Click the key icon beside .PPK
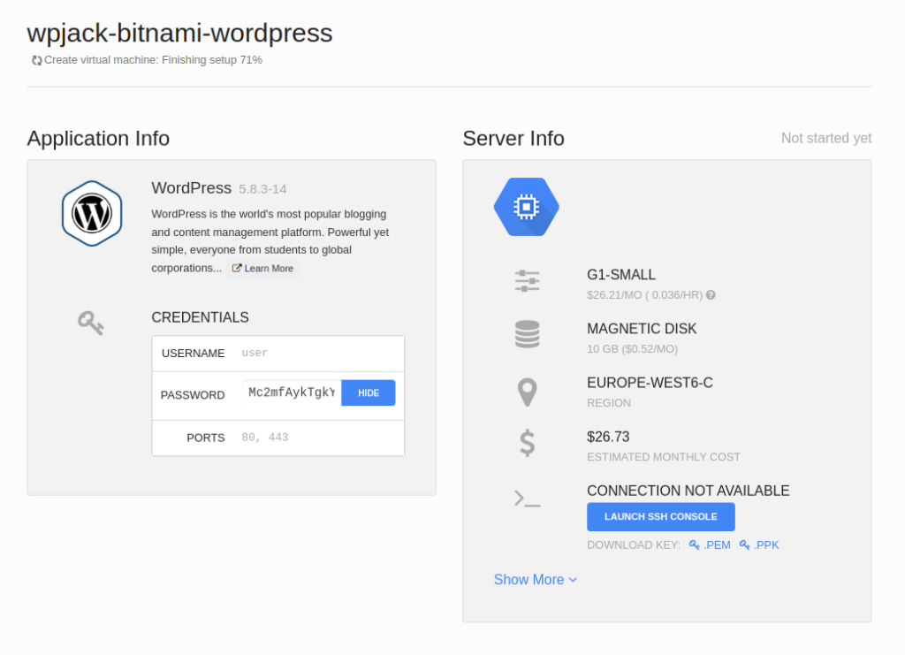The height and width of the screenshot is (655, 905). (744, 545)
